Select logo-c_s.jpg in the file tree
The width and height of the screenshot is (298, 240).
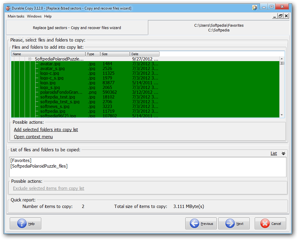click(52, 78)
